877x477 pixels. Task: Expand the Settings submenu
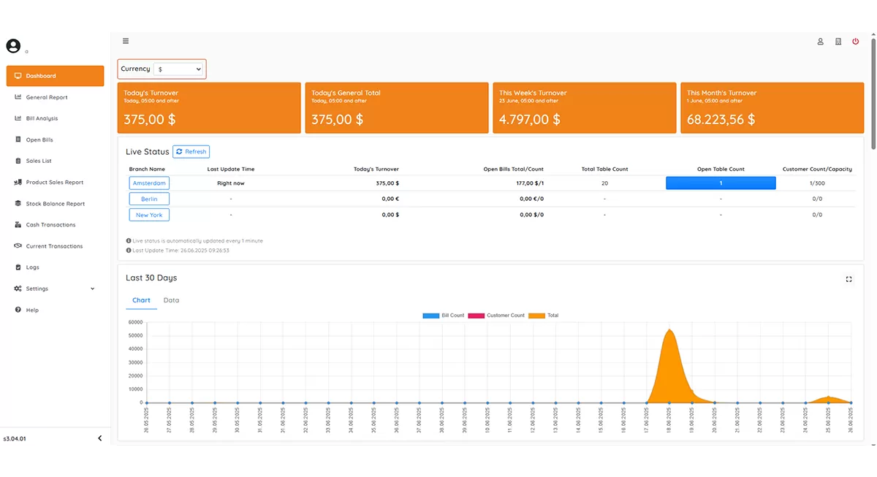(55, 289)
